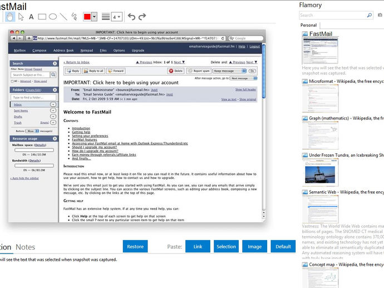Open the line width dropdown showing 4
384x288 pixels.
coord(116,17)
